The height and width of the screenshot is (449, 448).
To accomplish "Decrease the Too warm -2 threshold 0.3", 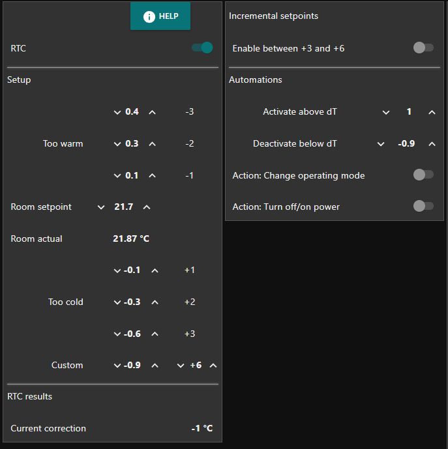I will click(x=117, y=144).
